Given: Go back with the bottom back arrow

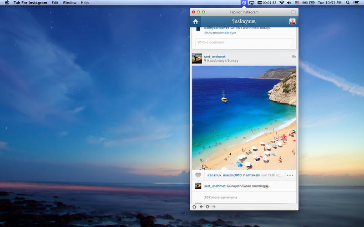Looking at the screenshot, I should tap(201, 207).
